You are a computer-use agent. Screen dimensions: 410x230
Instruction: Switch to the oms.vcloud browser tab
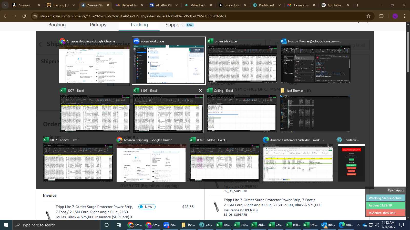[232, 5]
